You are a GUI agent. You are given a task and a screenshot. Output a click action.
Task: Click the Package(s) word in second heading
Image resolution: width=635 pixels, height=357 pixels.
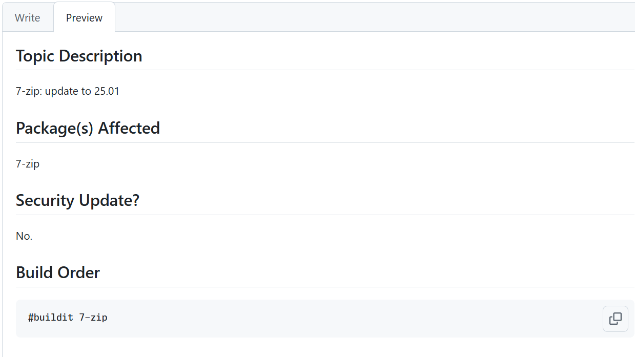pyautogui.click(x=55, y=128)
